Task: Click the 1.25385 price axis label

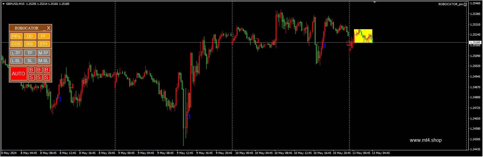Action: 475,14
